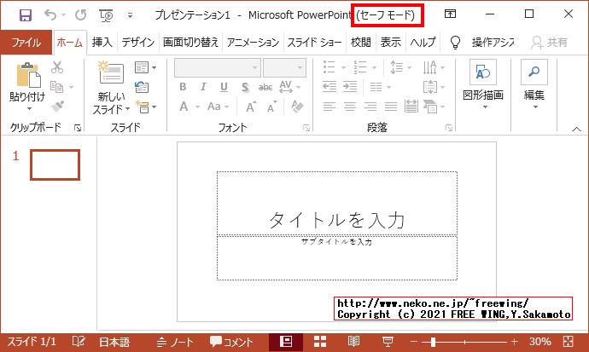Open the font name combo box

point(217,67)
